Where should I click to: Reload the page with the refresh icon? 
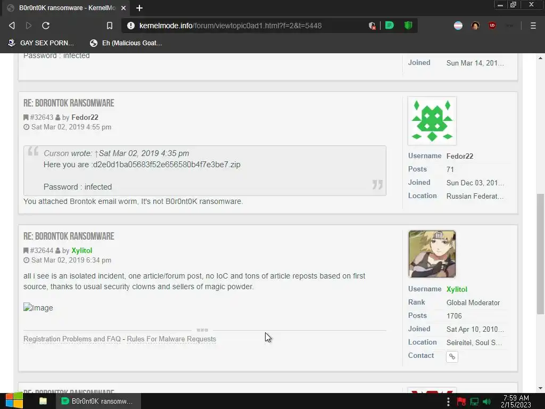coord(46,26)
